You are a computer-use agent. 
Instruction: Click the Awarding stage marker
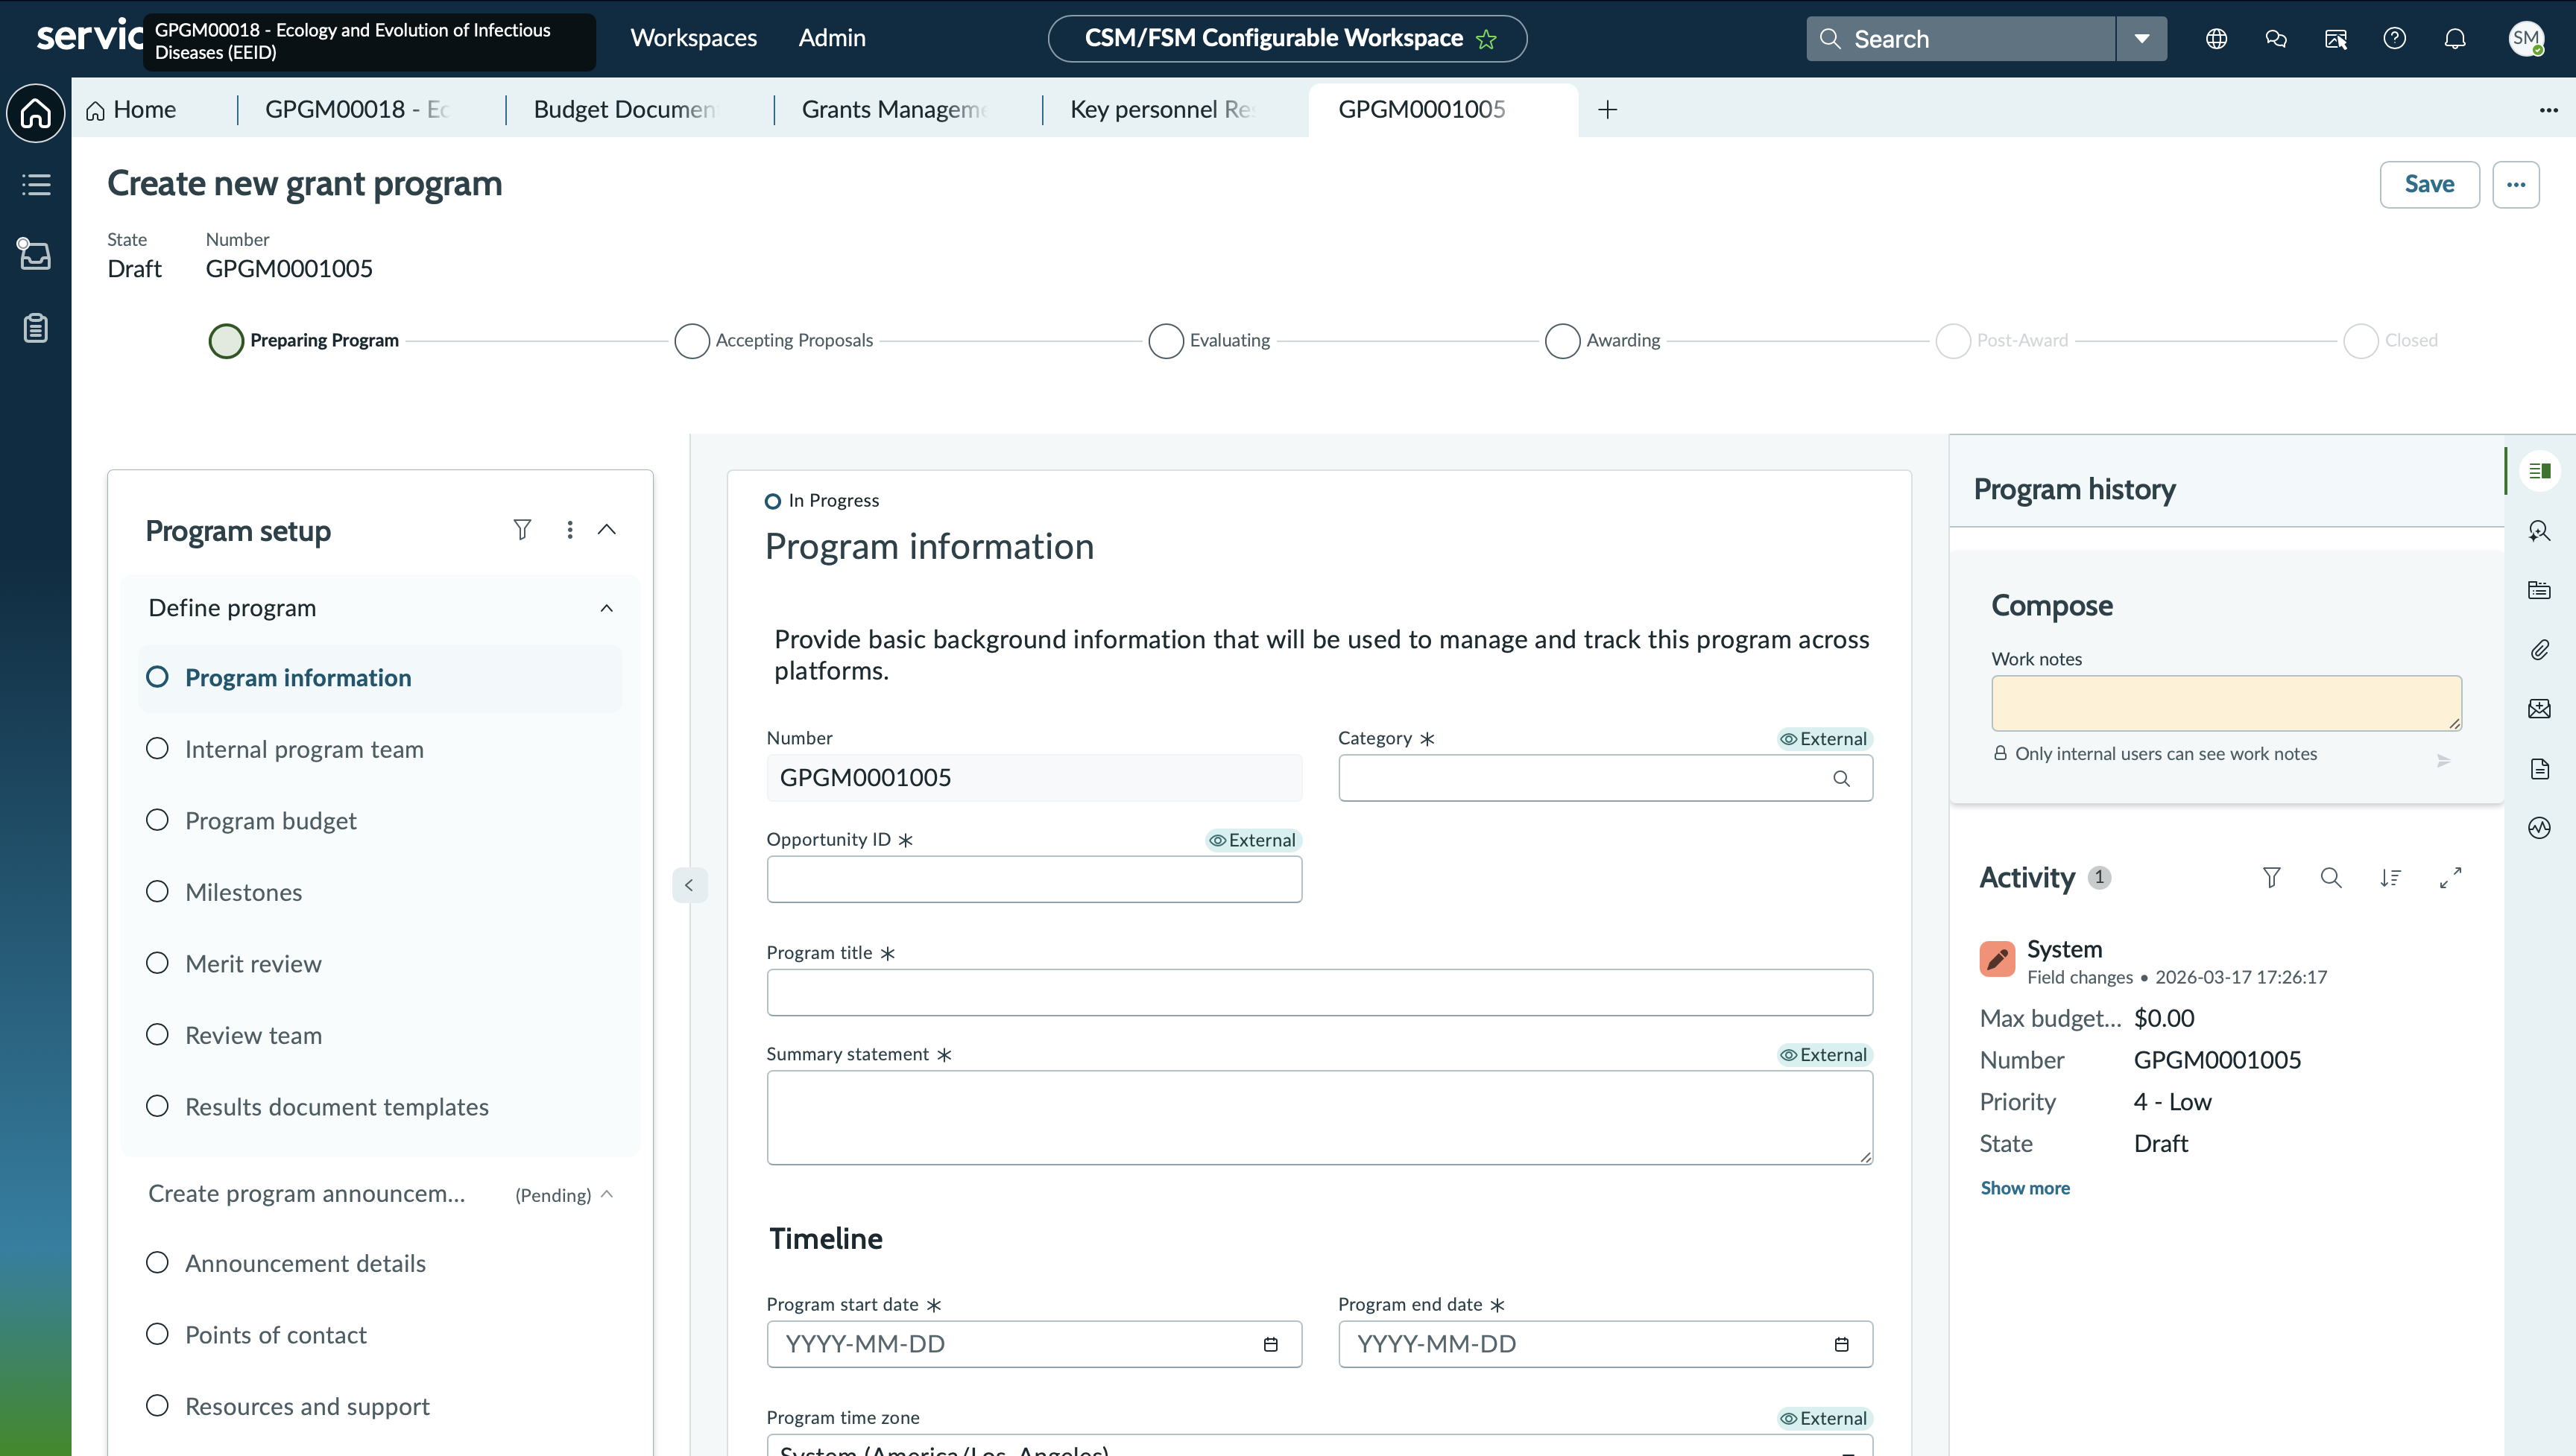[1562, 341]
